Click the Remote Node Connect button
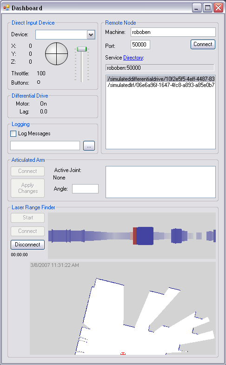The width and height of the screenshot is (226, 365). click(203, 44)
